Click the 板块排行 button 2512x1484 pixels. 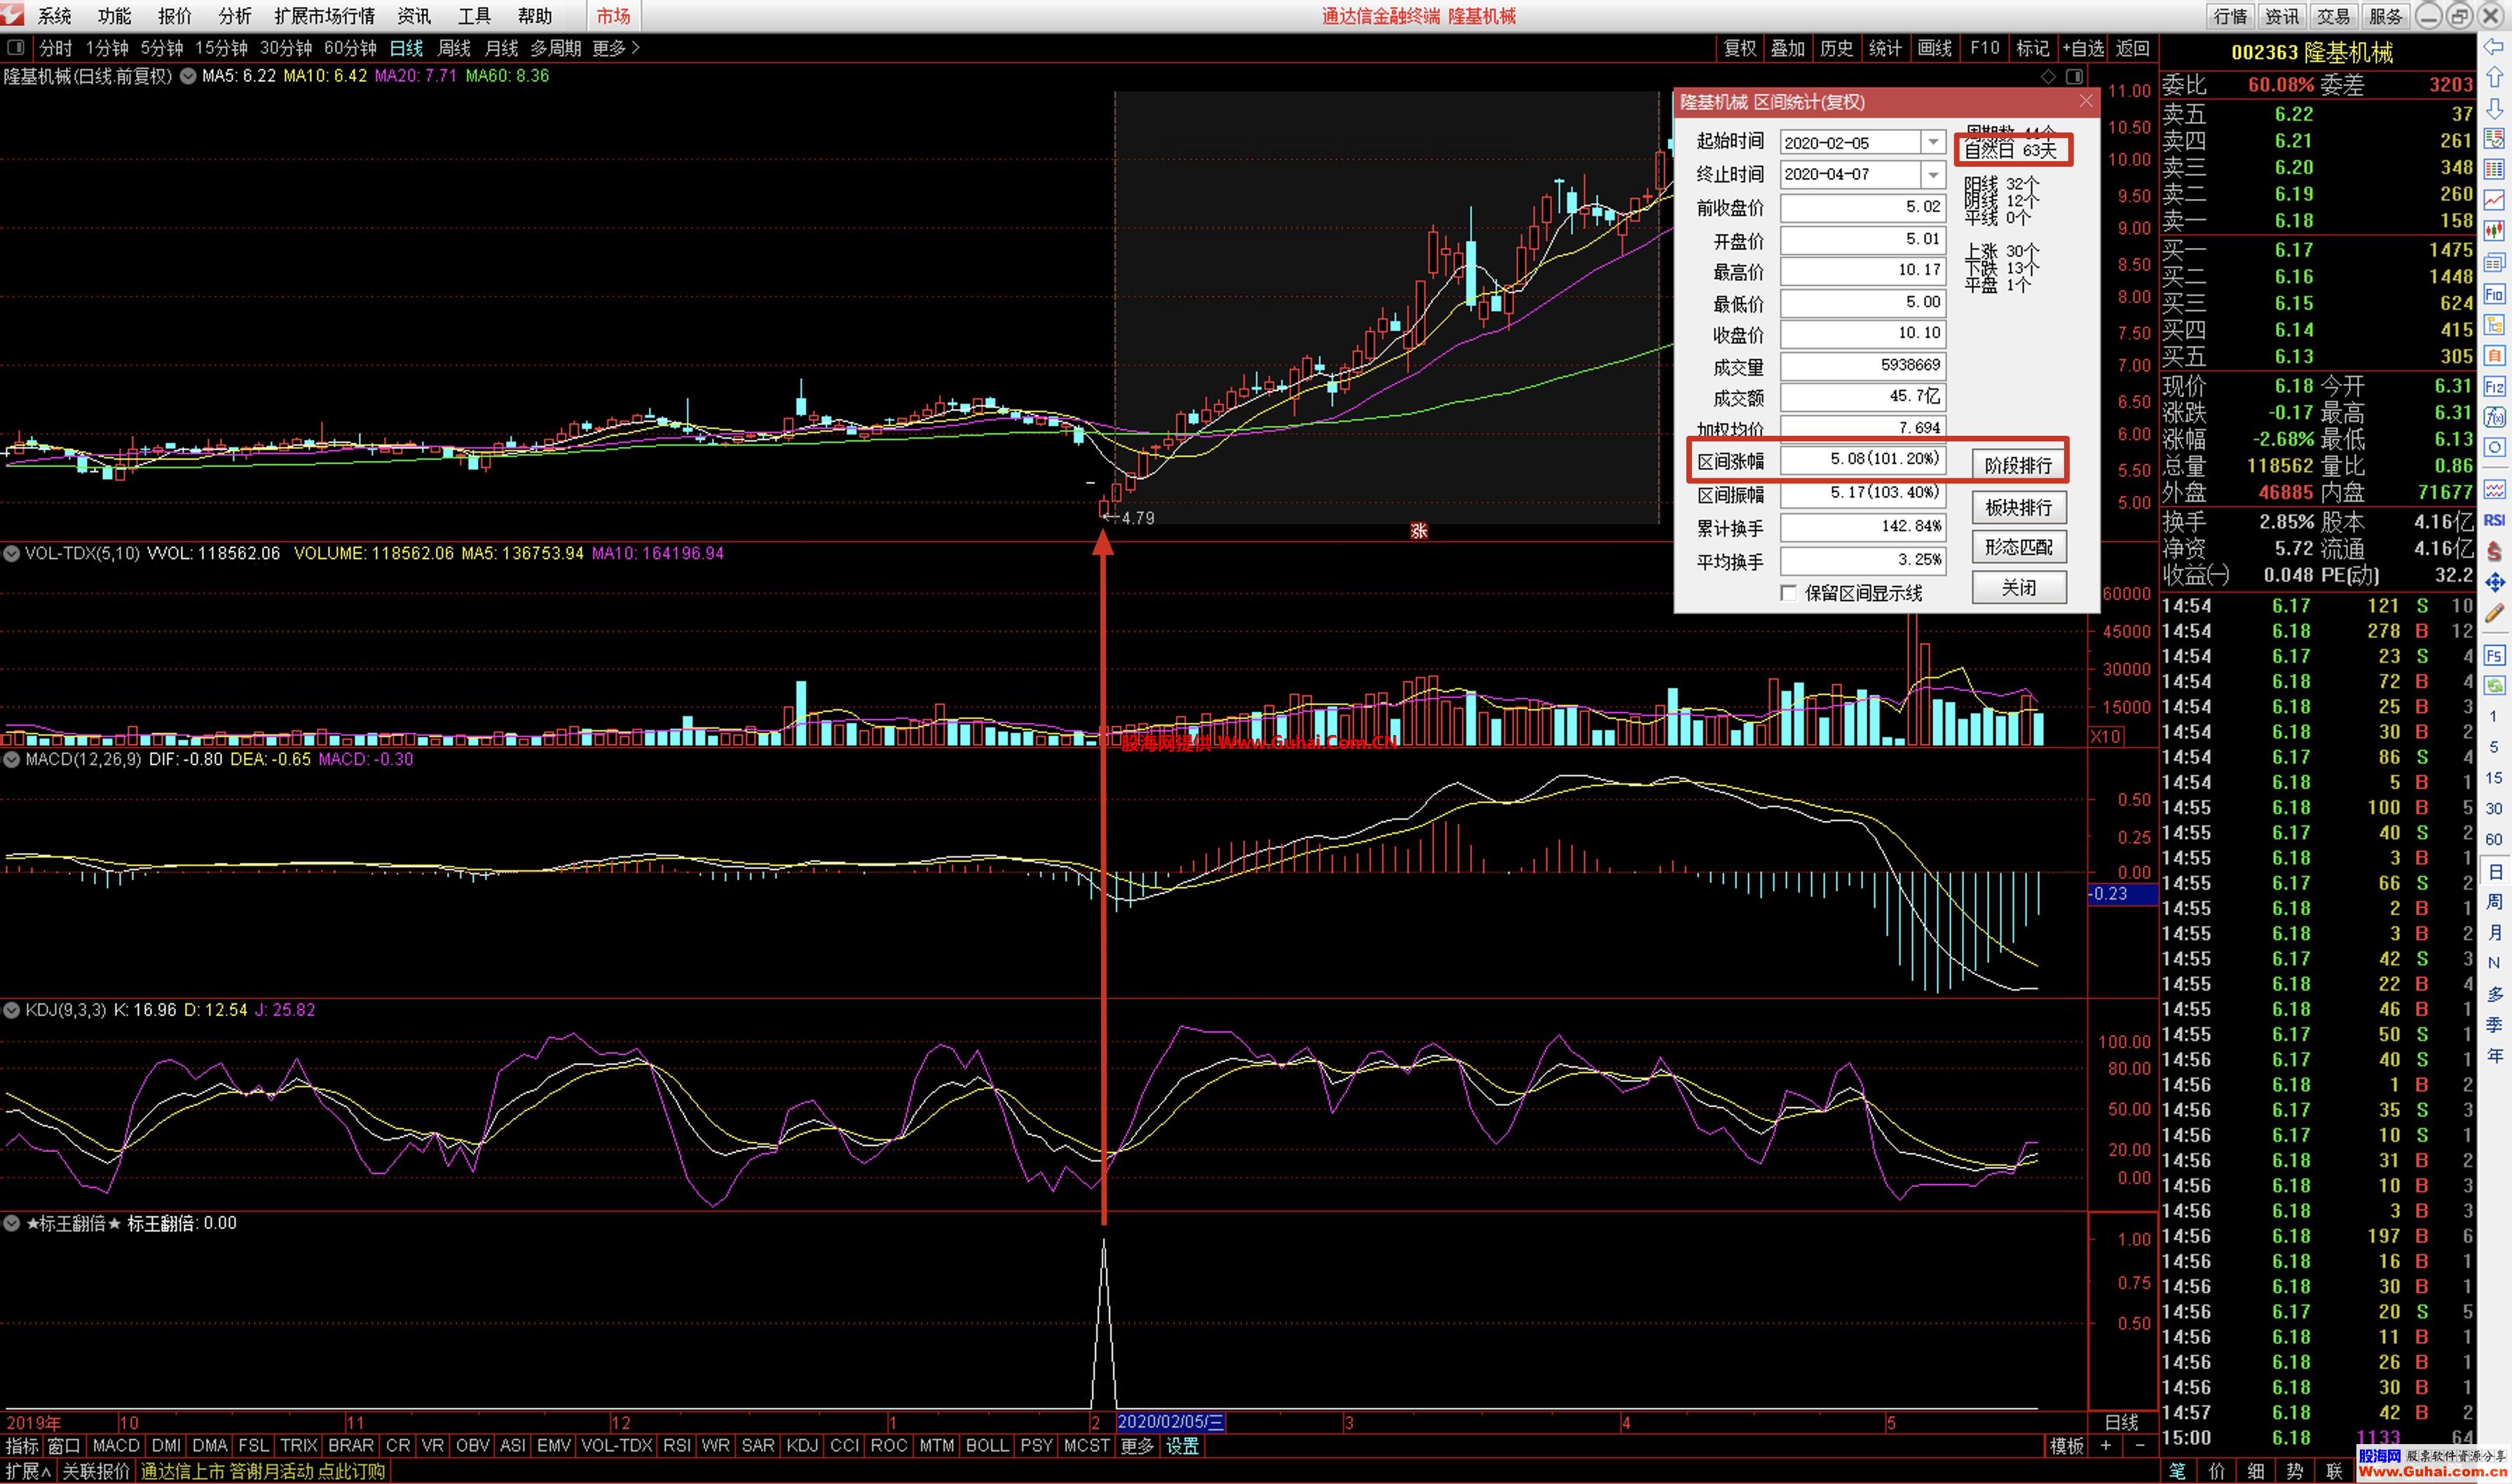click(x=2018, y=508)
